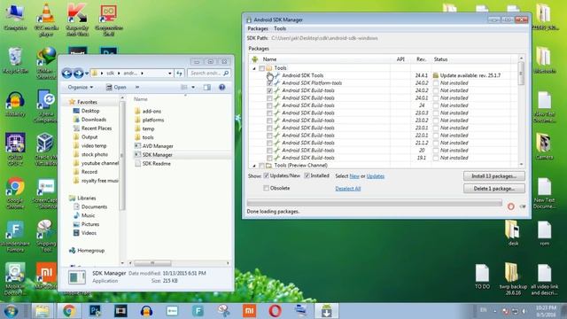Open Opera browser from the taskbar

pyautogui.click(x=276, y=311)
